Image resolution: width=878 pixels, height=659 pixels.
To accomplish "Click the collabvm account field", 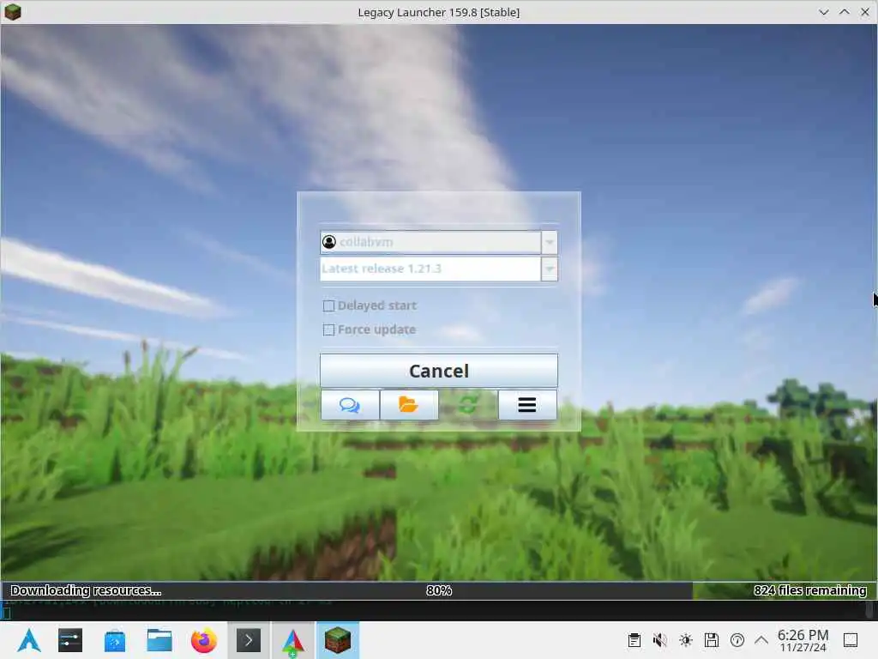I will pos(430,242).
